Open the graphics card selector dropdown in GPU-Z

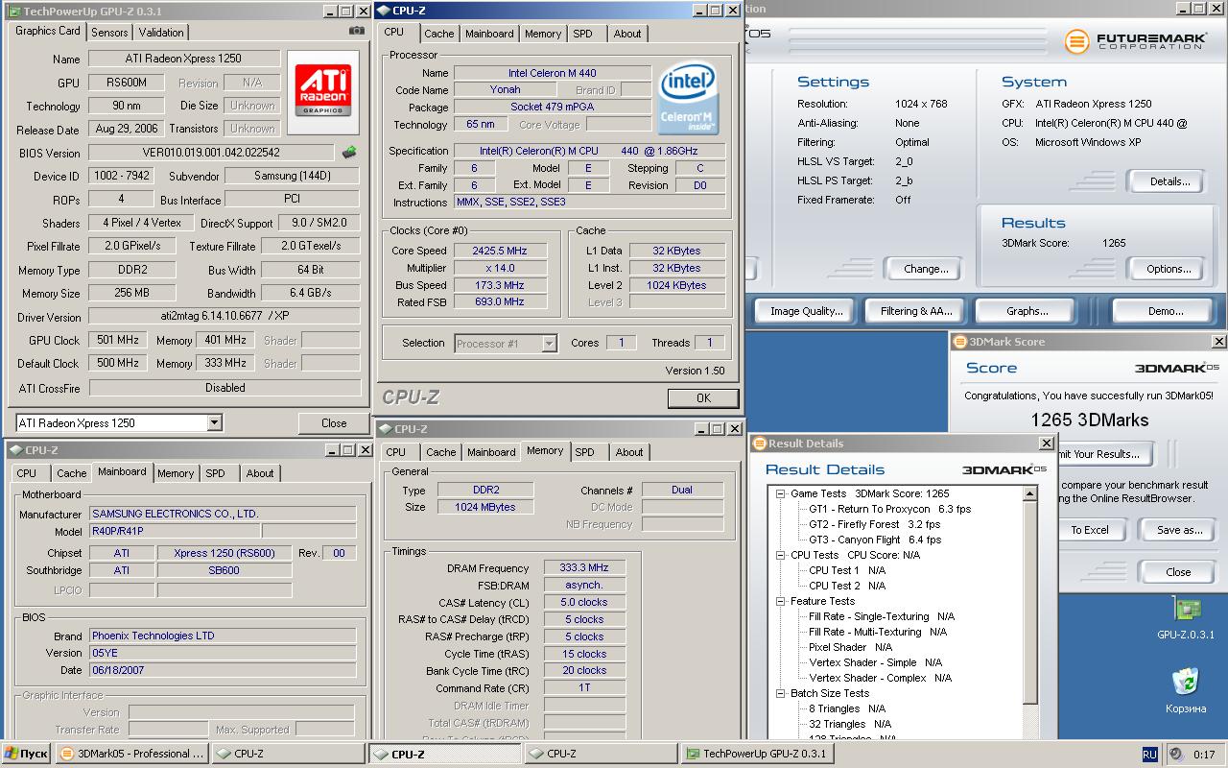pyautogui.click(x=214, y=422)
